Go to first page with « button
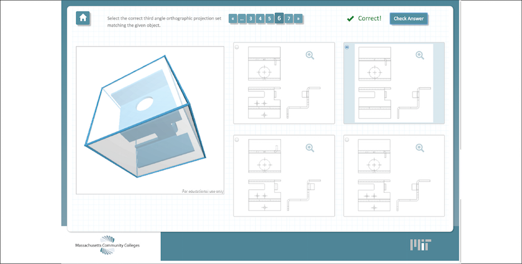The width and height of the screenshot is (522, 264). 232,18
